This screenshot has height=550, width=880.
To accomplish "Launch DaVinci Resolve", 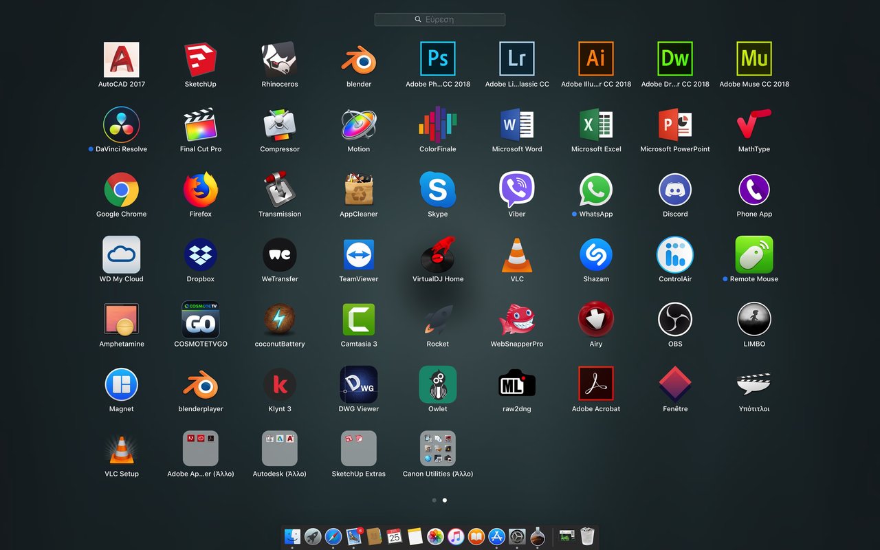I will [122, 125].
